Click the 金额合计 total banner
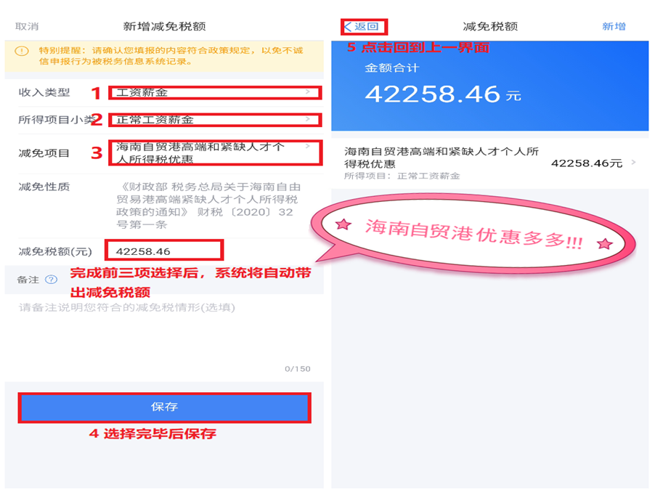 point(490,86)
